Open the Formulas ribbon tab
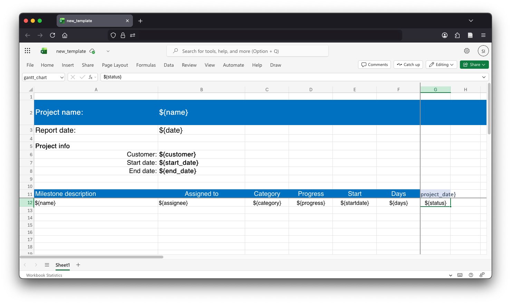511x304 pixels. (146, 65)
